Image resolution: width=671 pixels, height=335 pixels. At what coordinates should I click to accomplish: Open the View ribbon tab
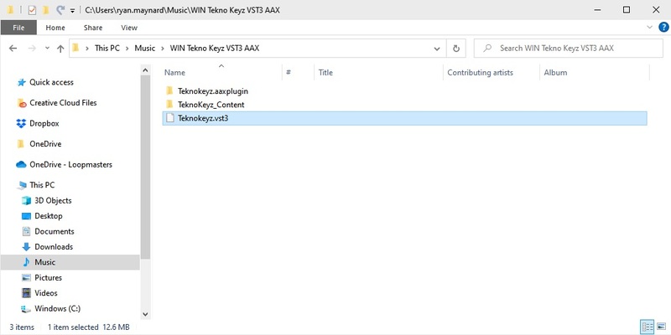[129, 28]
